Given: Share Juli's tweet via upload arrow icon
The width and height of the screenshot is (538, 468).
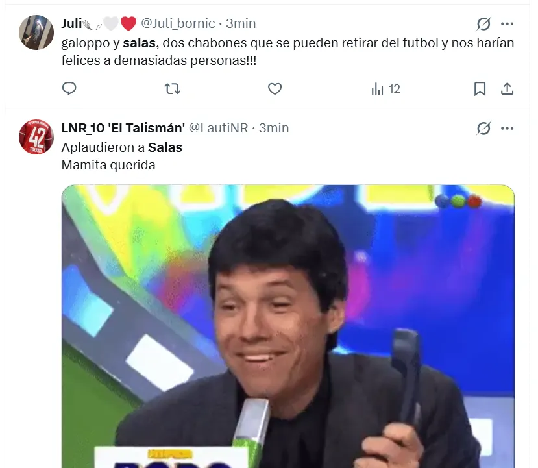Looking at the screenshot, I should tap(507, 89).
